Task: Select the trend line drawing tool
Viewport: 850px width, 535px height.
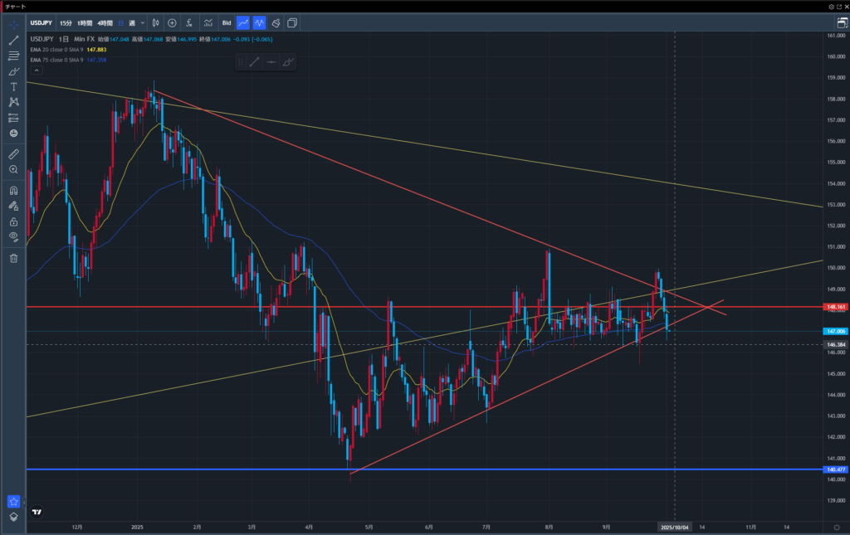Action: tap(13, 40)
